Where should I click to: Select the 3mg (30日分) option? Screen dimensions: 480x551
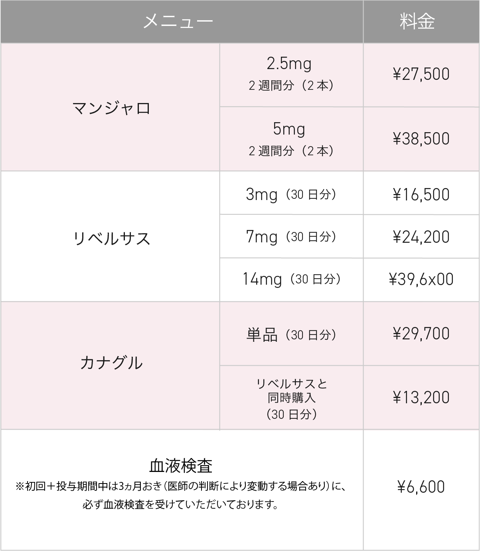291,194
